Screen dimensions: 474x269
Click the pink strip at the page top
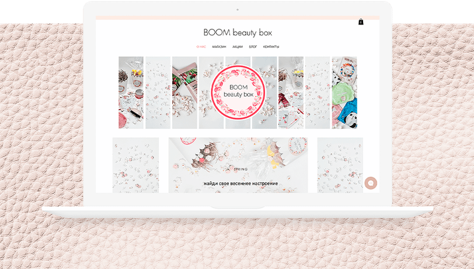tap(238, 18)
